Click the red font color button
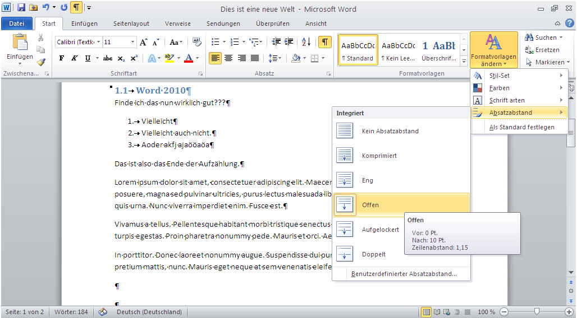This screenshot has width=577, height=318. pos(189,58)
